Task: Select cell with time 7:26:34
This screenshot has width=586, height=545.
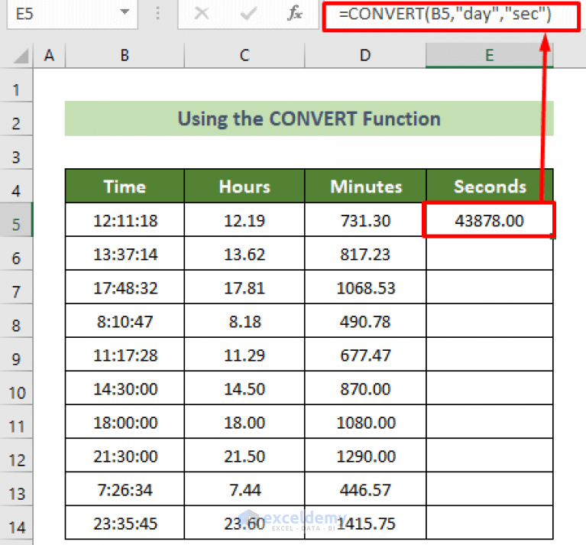Action: 125,490
